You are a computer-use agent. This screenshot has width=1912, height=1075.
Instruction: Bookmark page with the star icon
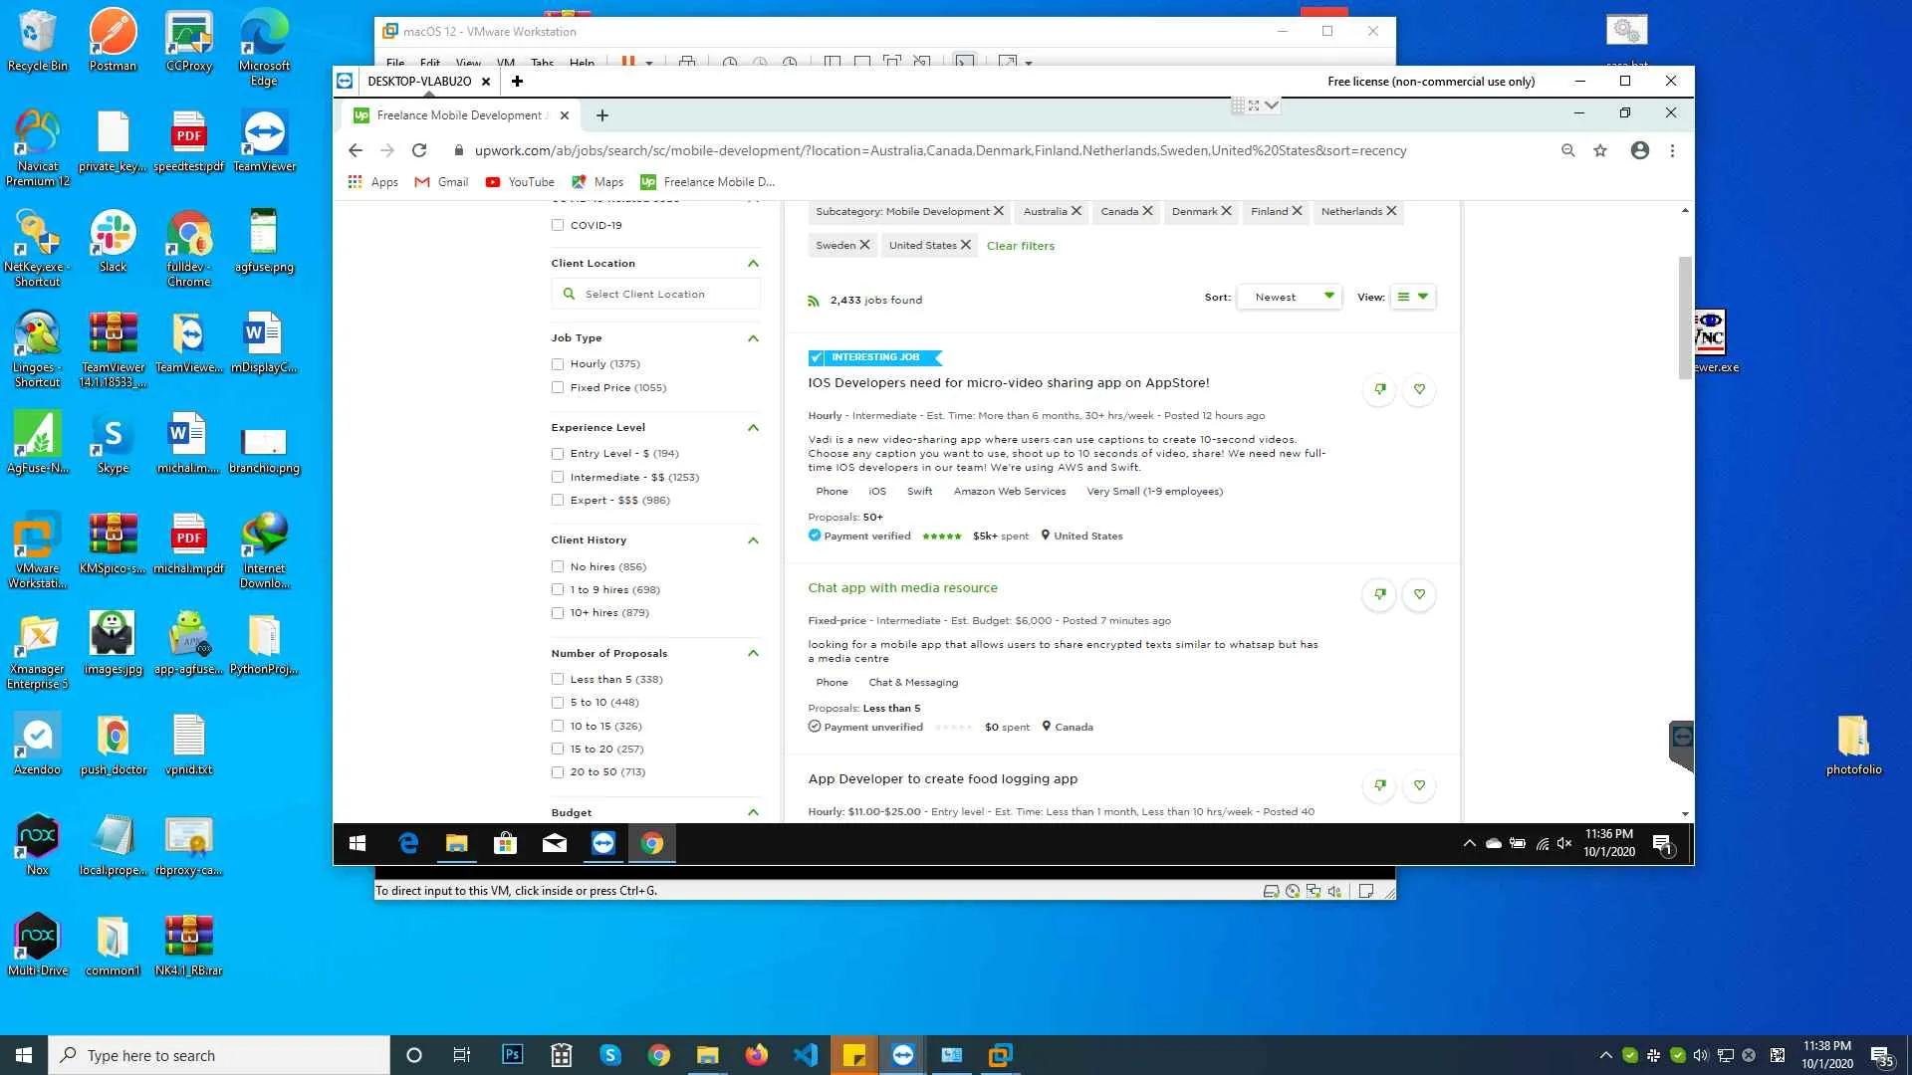pyautogui.click(x=1600, y=150)
